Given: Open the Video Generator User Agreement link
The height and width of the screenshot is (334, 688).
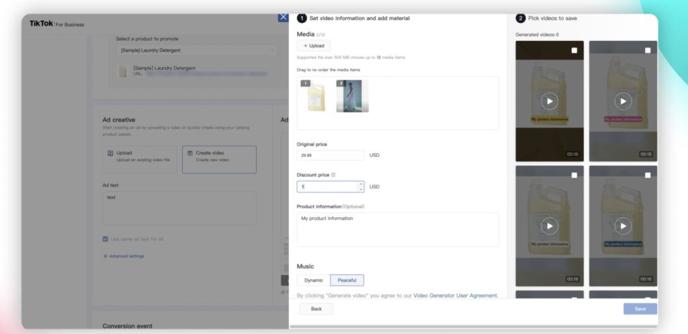Looking at the screenshot, I should [x=455, y=296].
